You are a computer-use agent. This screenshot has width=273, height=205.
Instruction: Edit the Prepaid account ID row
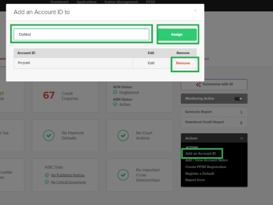pos(151,63)
